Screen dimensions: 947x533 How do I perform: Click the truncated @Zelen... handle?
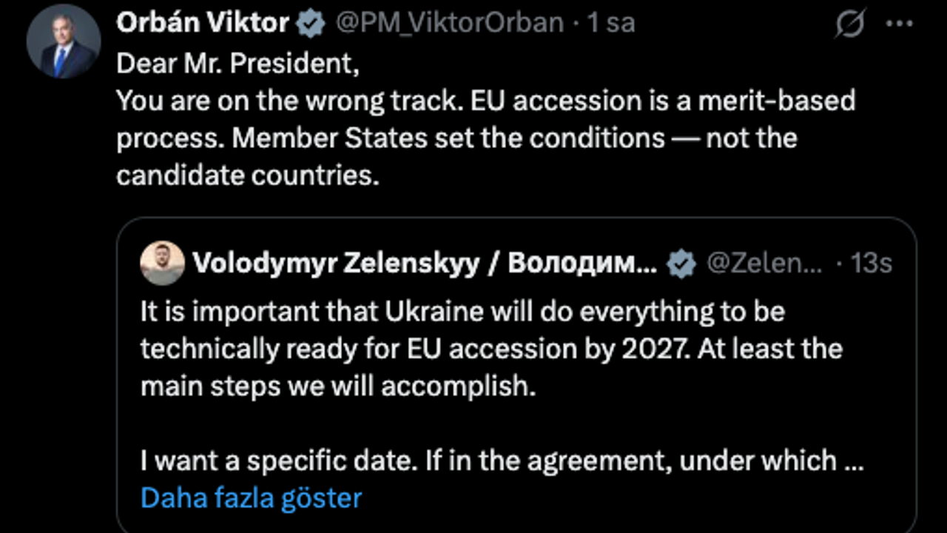[x=764, y=264]
